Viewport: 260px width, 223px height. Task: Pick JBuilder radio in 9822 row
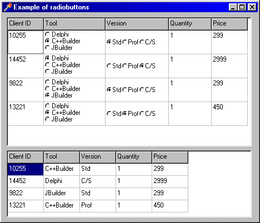(48, 95)
